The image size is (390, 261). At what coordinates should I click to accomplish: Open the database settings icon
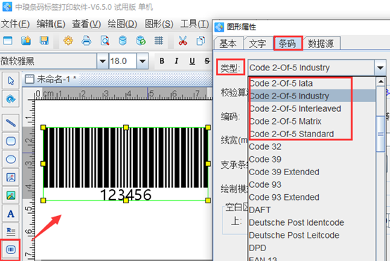pyautogui.click(x=122, y=41)
